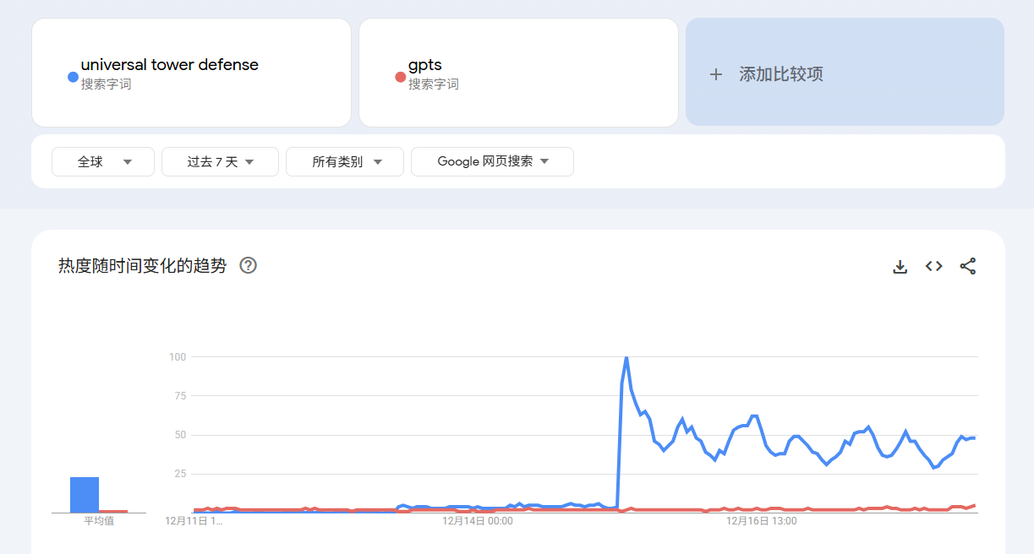Click the plus icon to add comparison
The width and height of the screenshot is (1034, 554).
point(716,74)
